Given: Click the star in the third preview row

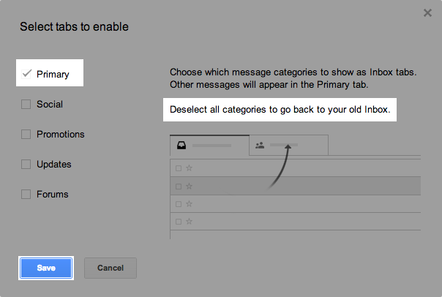Looking at the screenshot, I should pyautogui.click(x=189, y=203).
